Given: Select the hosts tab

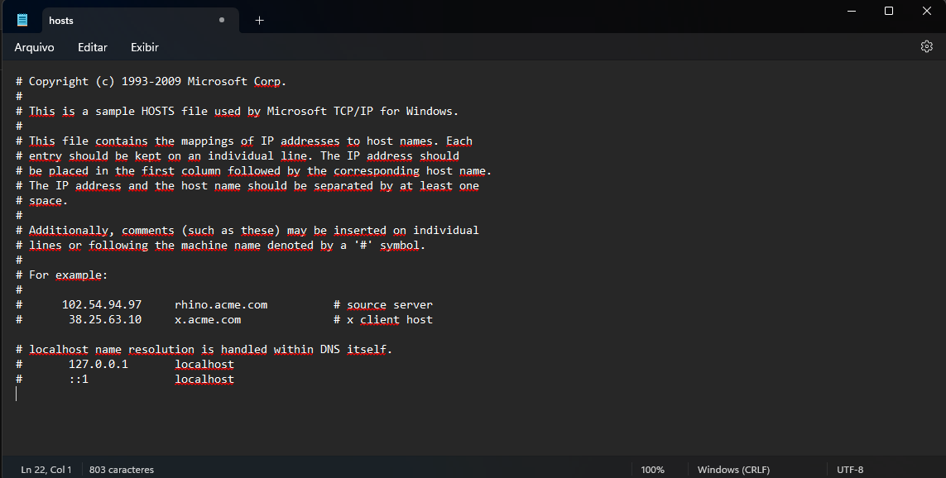Looking at the screenshot, I should point(140,21).
